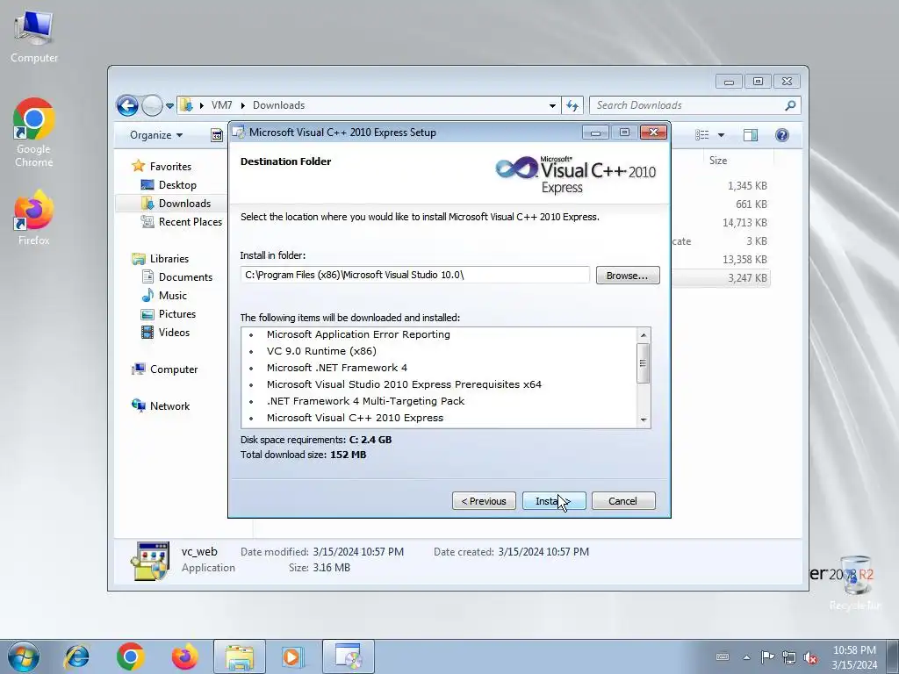Screen dimensions: 899x674
Task: Select Computer in the navigation pane
Action: (x=174, y=369)
